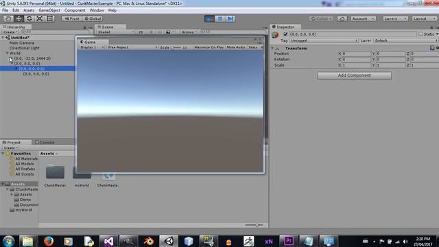439x247 pixels.
Task: Toggle Stats in Game view
Action: tap(252, 47)
